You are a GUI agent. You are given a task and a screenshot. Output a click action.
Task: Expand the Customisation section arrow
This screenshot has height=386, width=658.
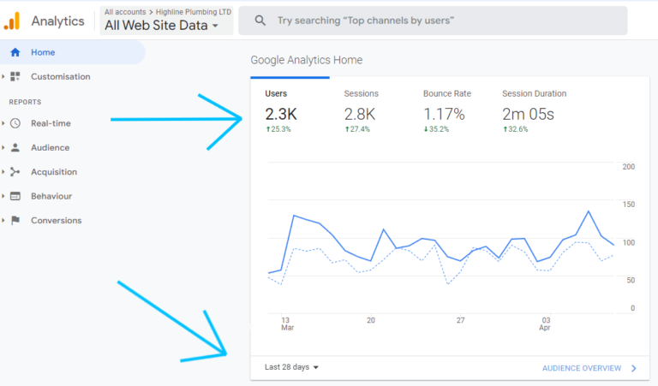(x=3, y=76)
